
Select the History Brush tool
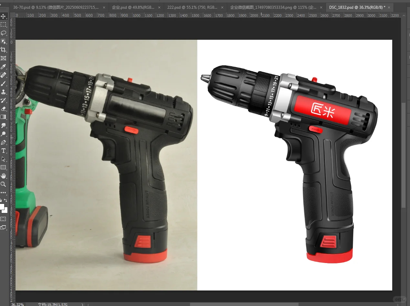tap(3, 100)
